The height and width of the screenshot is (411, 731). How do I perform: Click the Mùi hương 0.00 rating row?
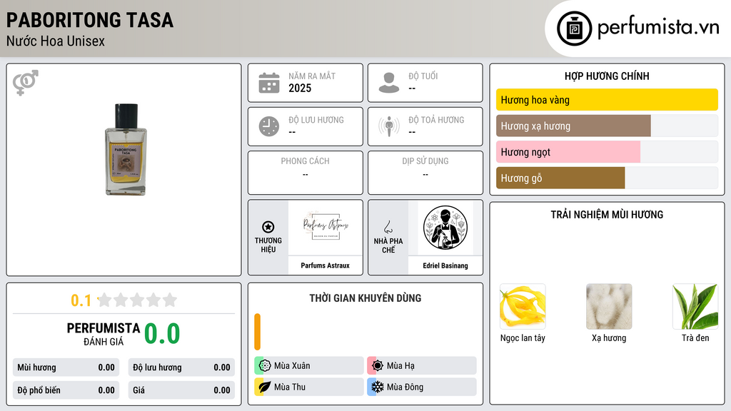click(66, 367)
